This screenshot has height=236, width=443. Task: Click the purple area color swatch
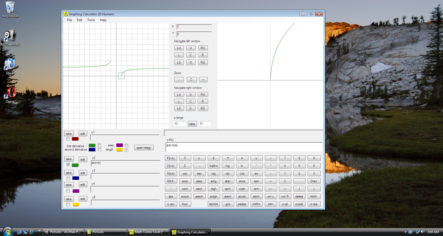pyautogui.click(x=119, y=145)
